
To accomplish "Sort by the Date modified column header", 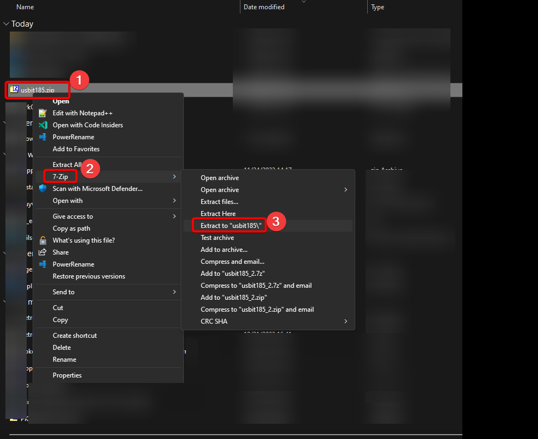I will pyautogui.click(x=264, y=7).
